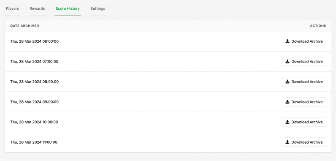Select the Score History tab
This screenshot has height=161, width=336.
coord(68,9)
